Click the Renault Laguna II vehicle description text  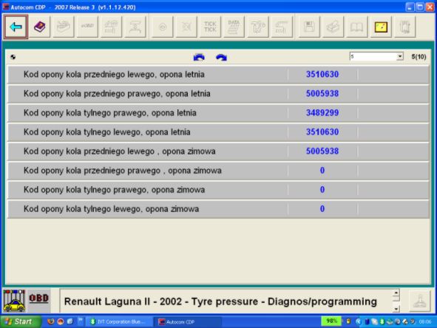[220, 301]
